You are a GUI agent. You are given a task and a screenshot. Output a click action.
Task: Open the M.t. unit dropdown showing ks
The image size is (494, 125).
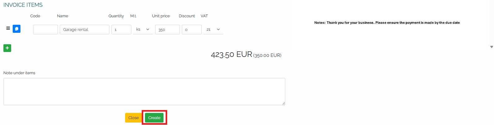coord(143,29)
